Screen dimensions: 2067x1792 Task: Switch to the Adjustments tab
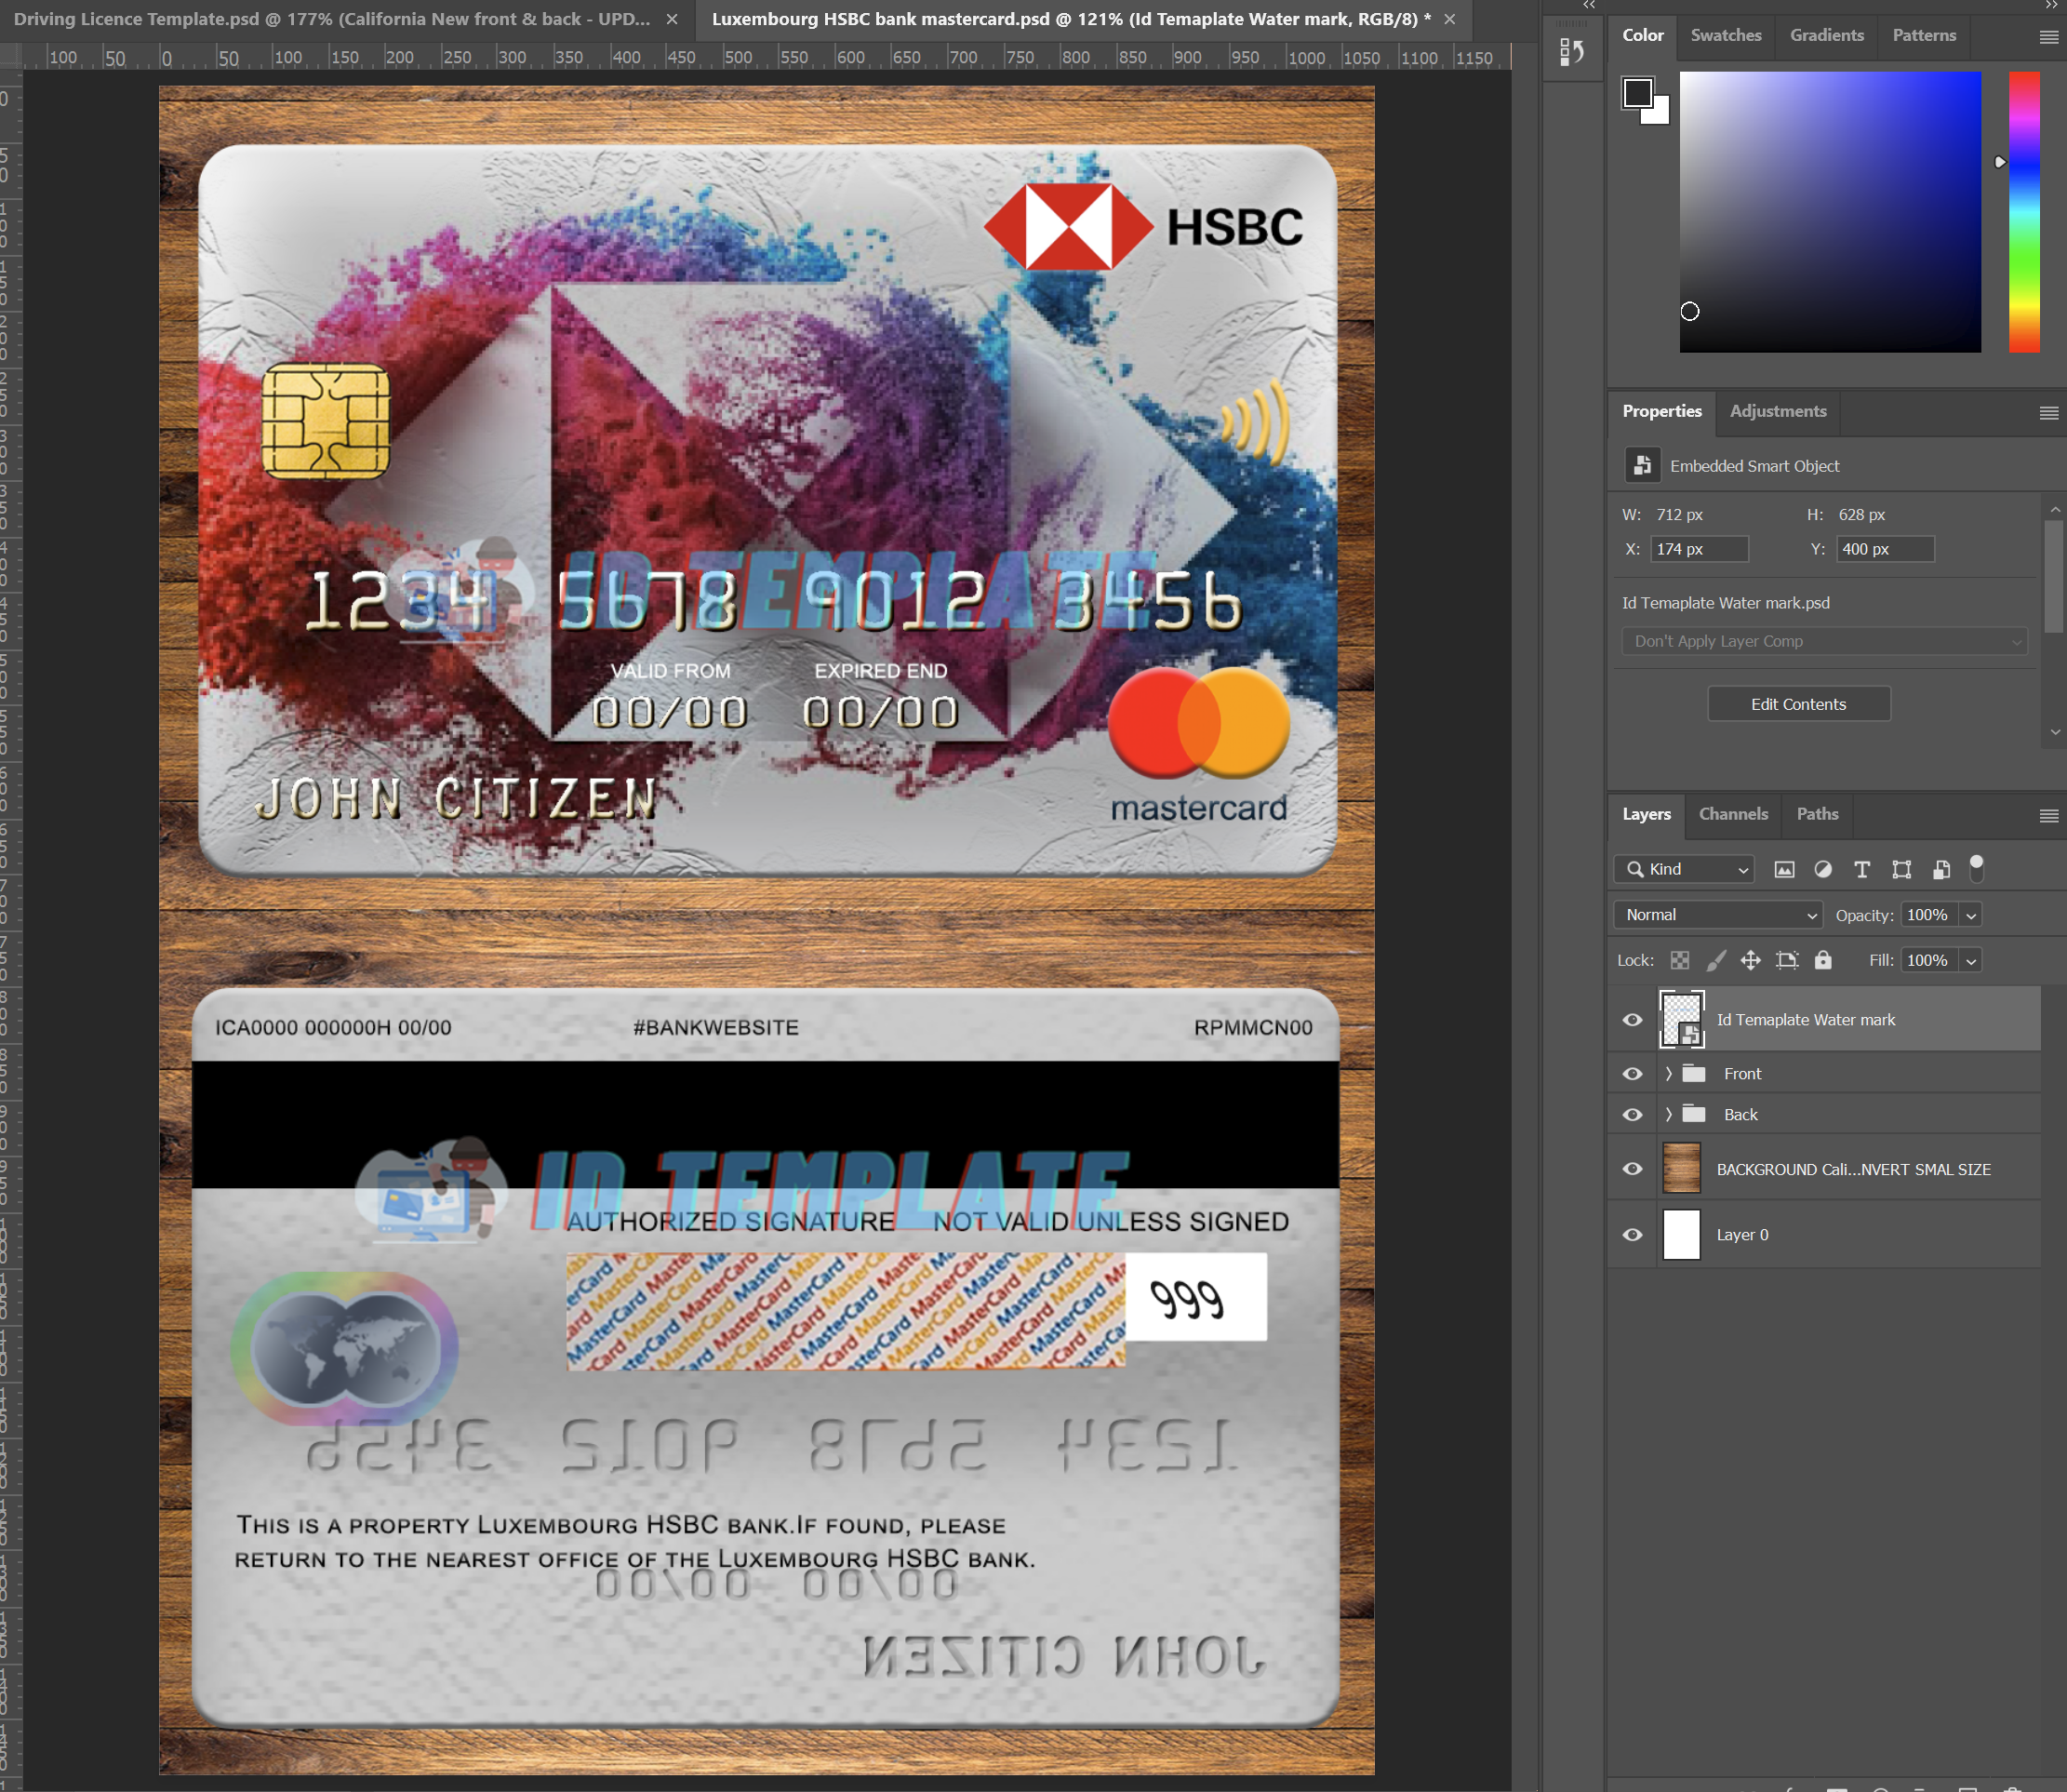click(1778, 411)
